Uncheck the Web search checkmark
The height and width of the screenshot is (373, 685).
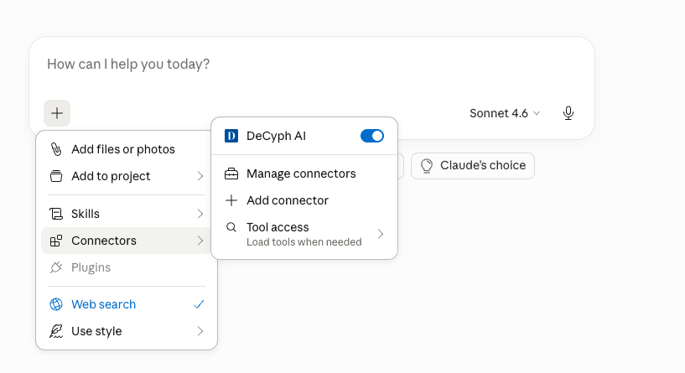point(199,304)
